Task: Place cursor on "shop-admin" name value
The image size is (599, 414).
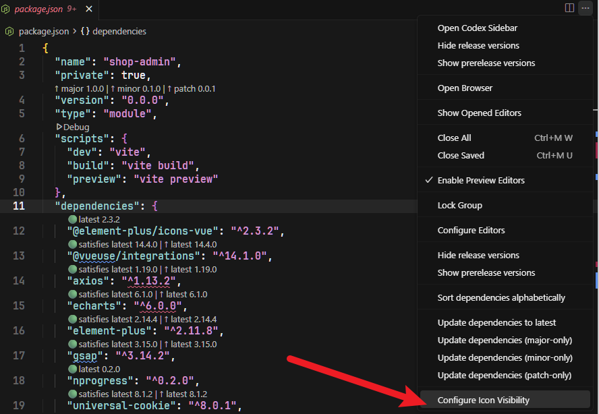Action: (140, 62)
